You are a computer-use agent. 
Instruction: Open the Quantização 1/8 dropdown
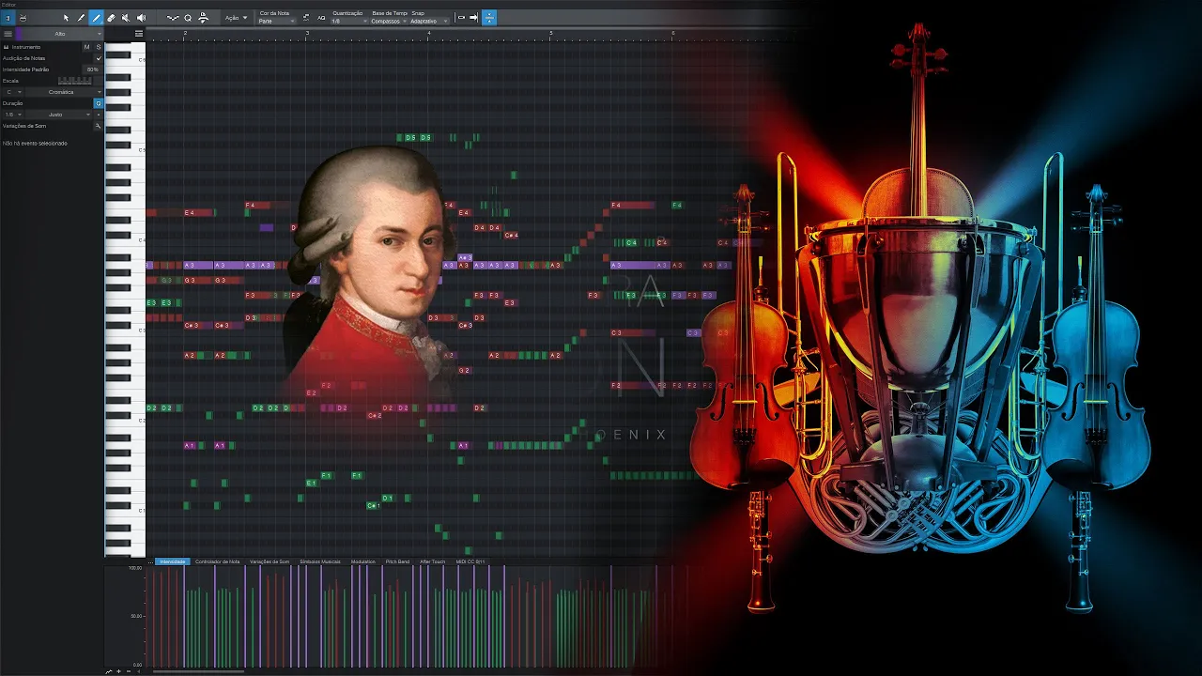[x=349, y=22]
